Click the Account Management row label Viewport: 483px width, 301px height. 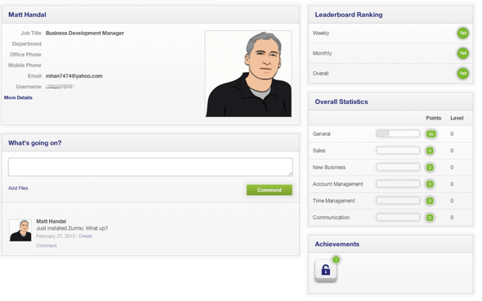337,184
